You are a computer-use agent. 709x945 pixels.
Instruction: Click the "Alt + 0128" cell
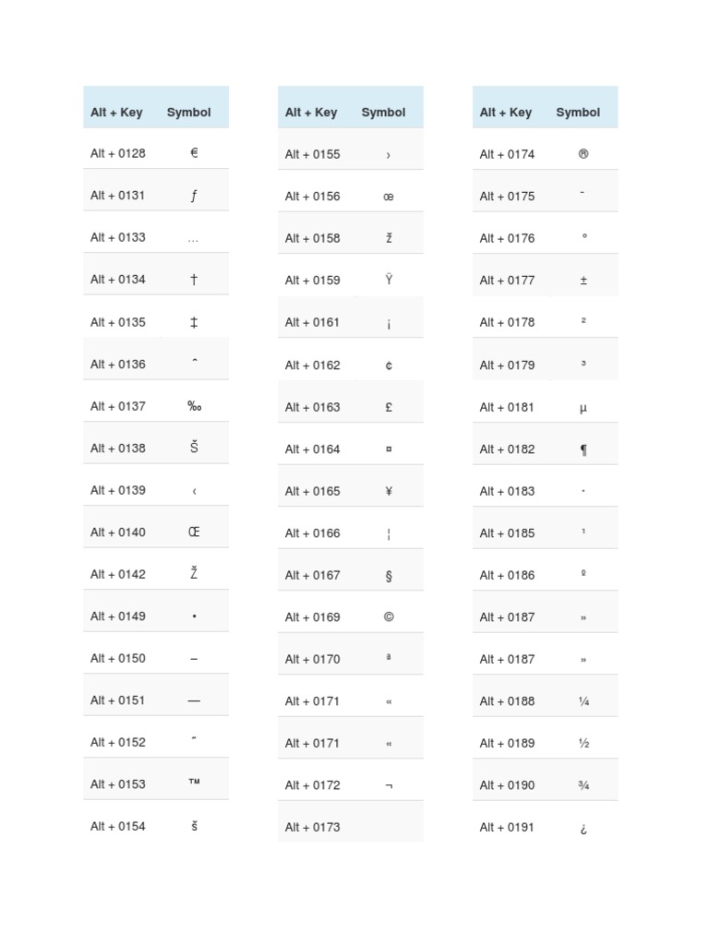coord(118,153)
